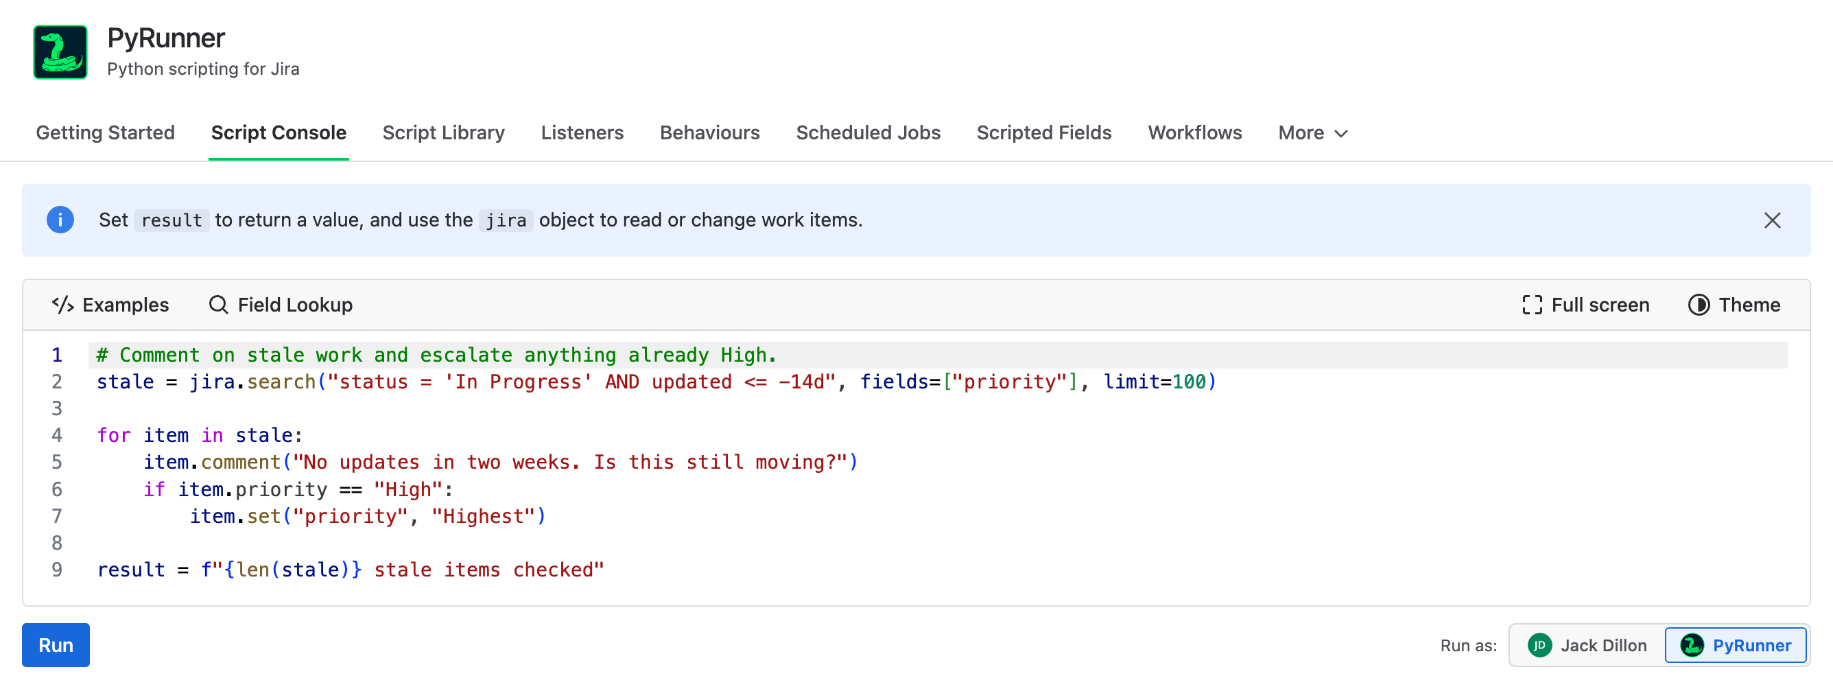The image size is (1833, 700).
Task: Click empty line 3 in the editor
Action: coord(937,409)
